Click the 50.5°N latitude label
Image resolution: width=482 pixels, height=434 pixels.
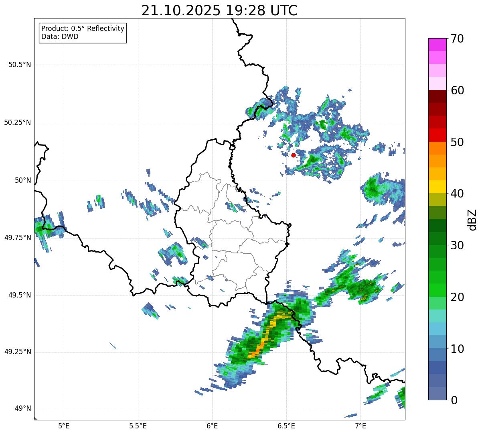click(20, 65)
